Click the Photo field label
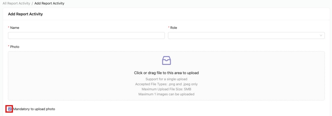Image resolution: width=332 pixels, height=116 pixels. pos(15,47)
